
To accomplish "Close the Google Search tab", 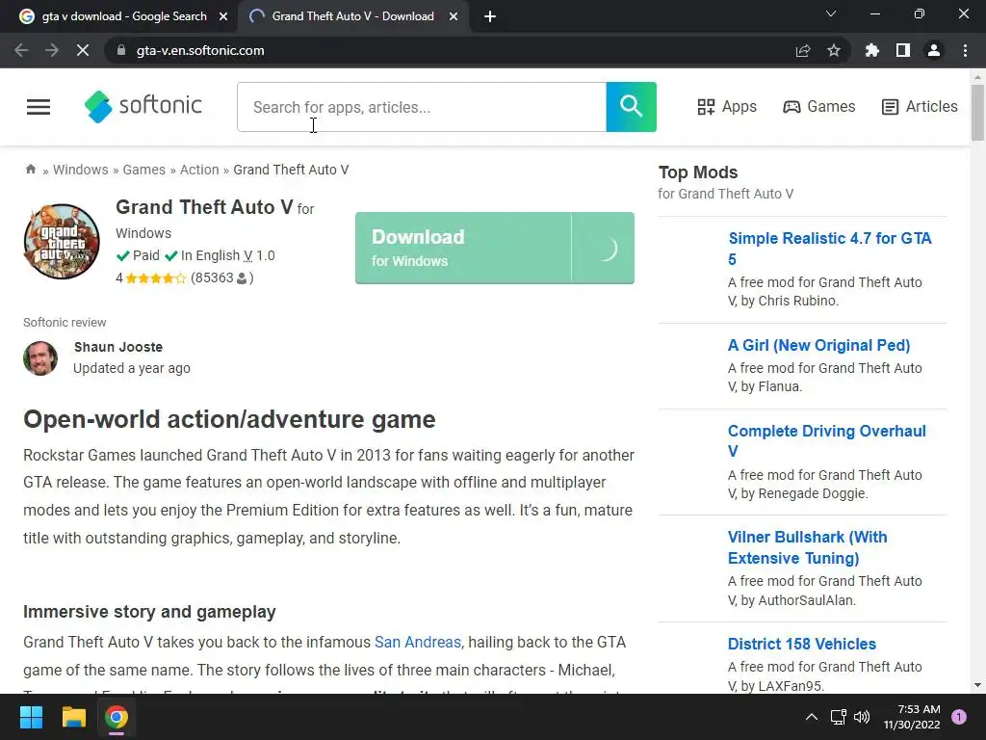I will pos(223,16).
